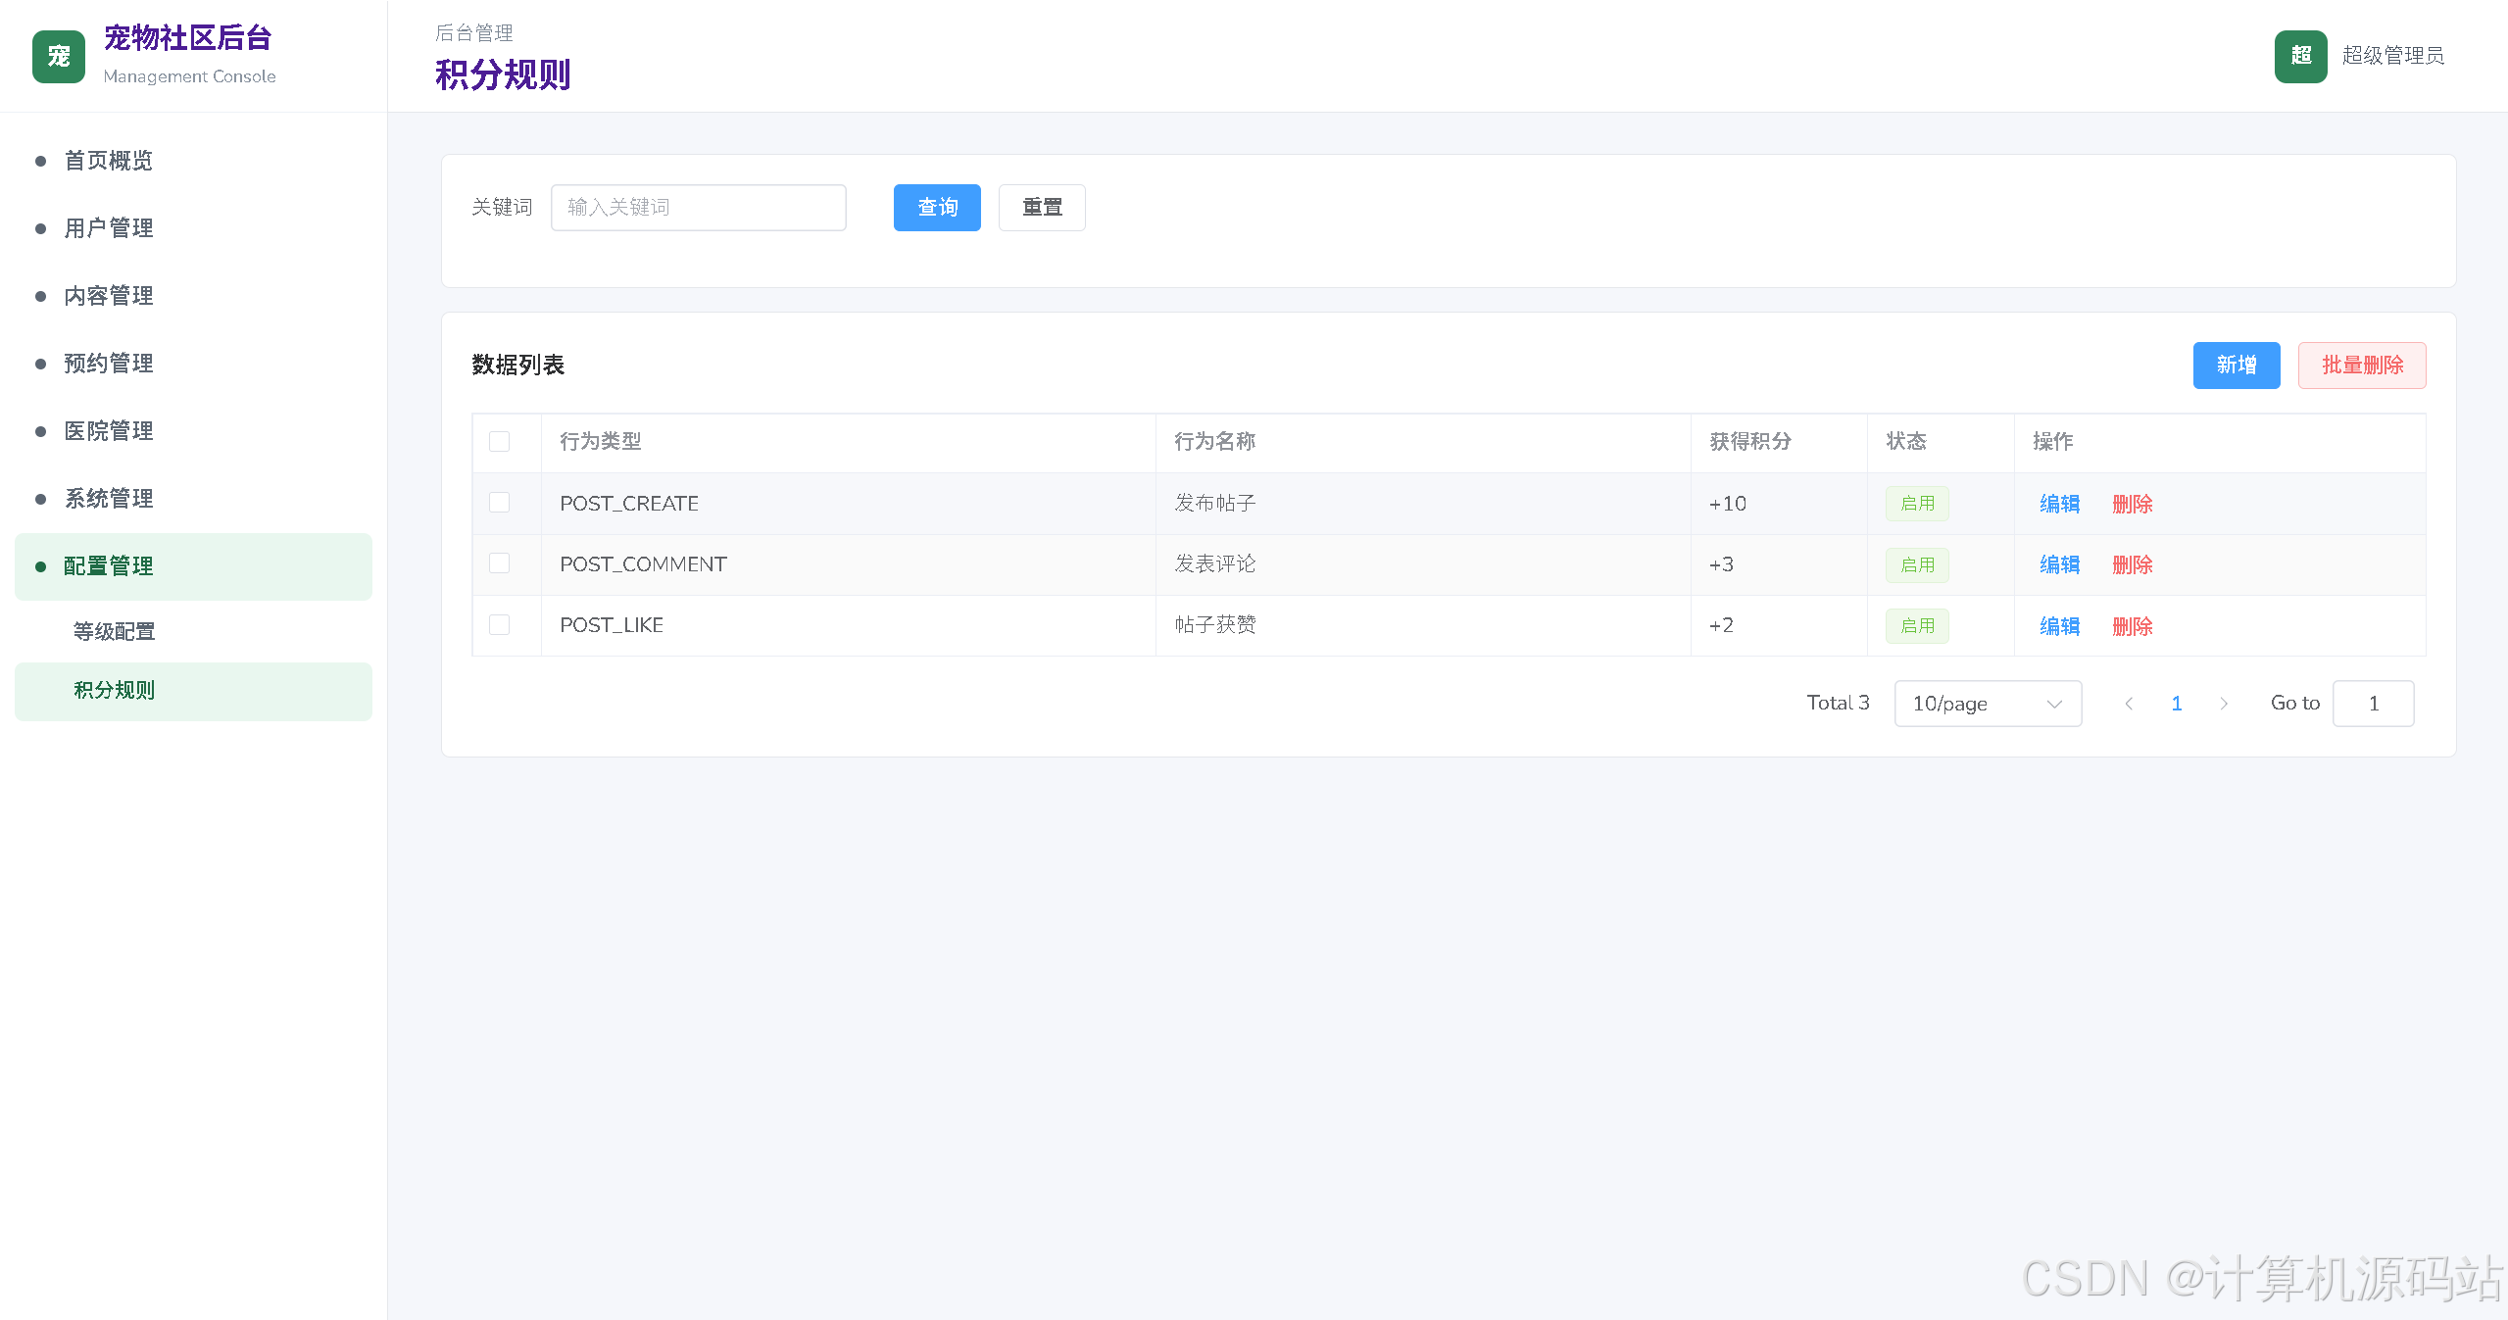Click the +10 points value
Viewport: 2508px width, 1320px height.
(x=1728, y=504)
